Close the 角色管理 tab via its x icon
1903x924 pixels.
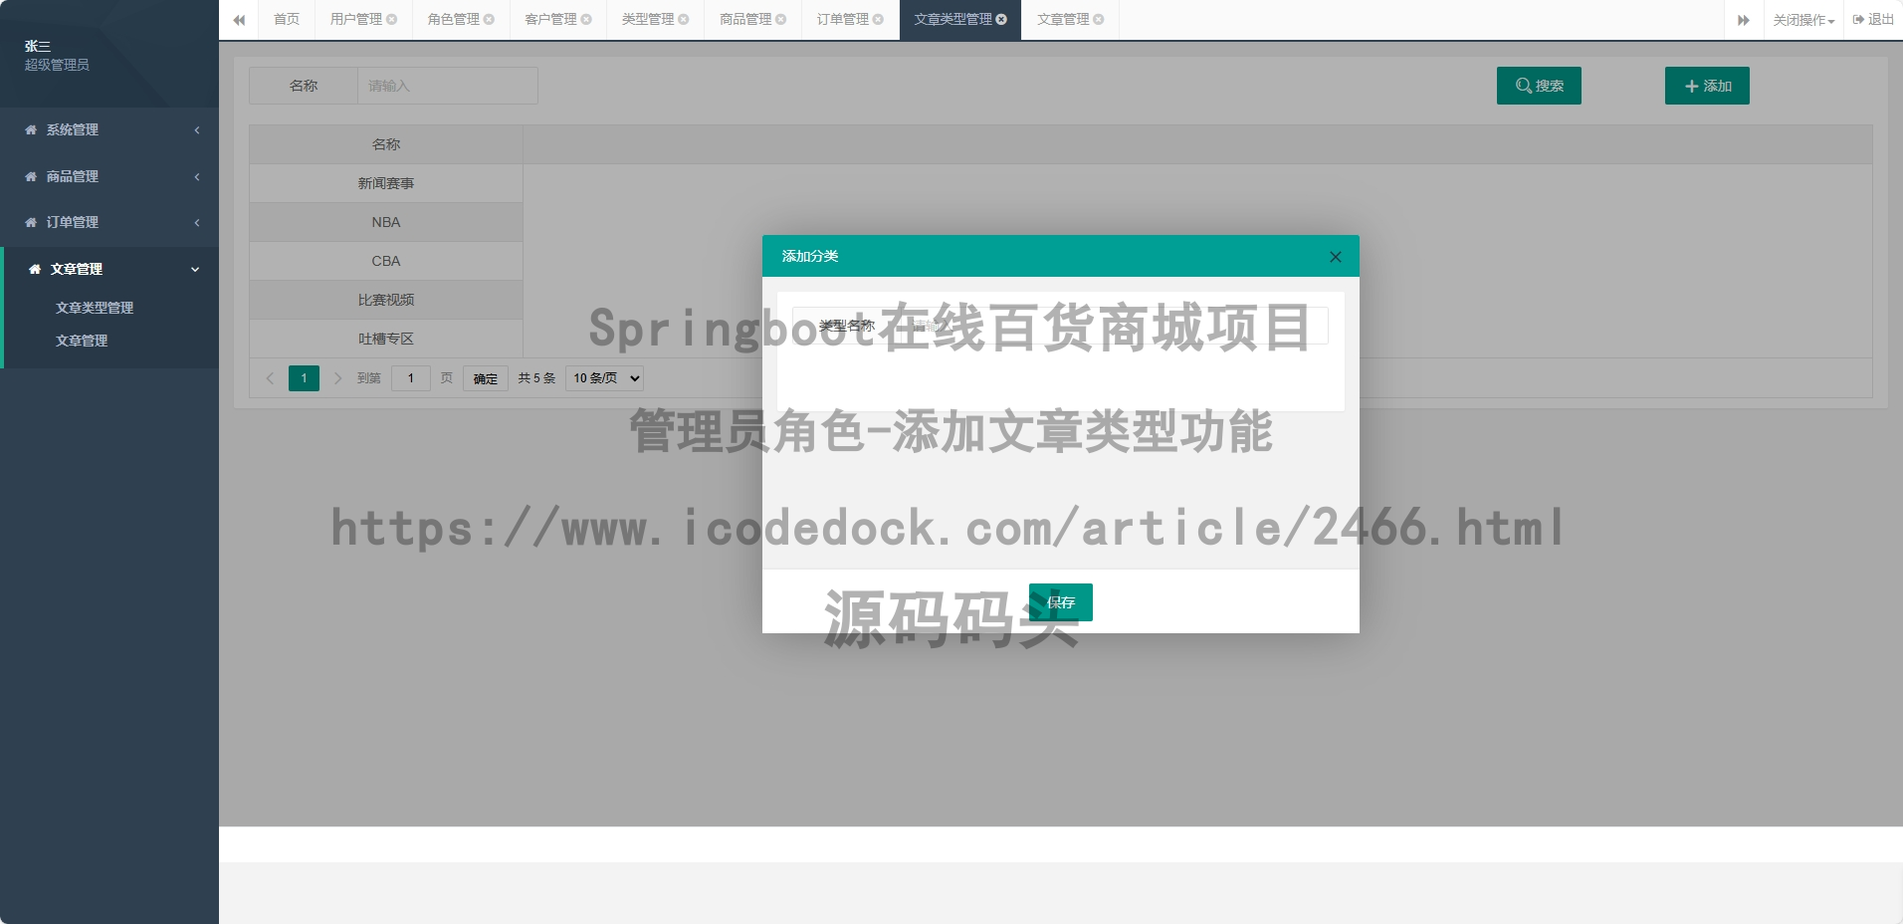(489, 19)
